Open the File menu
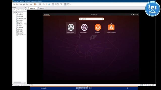Image resolution: width=161 pixels, height=90 pixels. click(x=14, y=4)
